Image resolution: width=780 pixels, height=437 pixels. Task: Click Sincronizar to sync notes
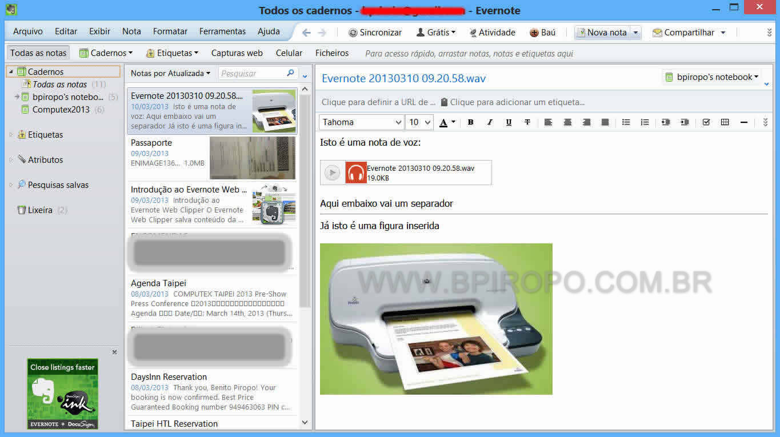coord(375,33)
